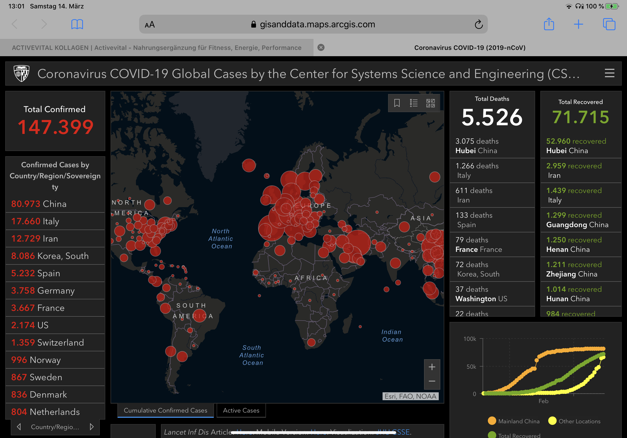This screenshot has width=627, height=438.
Task: Open the JHU CSSE link
Action: pos(393,432)
